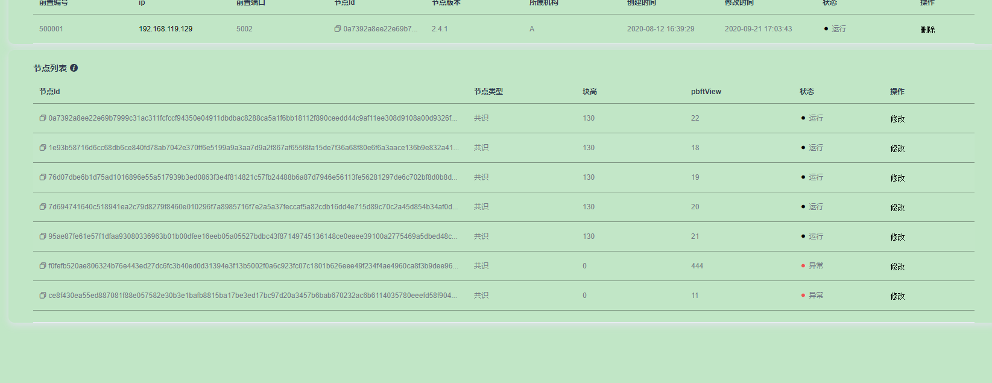
Task: Click 删除 for front 500001
Action: coord(927,30)
